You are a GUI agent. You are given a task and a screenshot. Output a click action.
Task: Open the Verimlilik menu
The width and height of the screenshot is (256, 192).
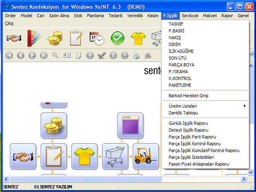(x=135, y=16)
